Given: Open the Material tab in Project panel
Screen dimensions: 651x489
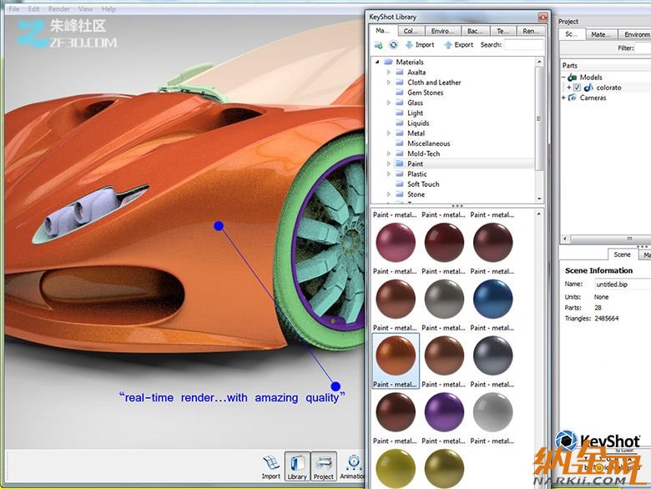Looking at the screenshot, I should tap(602, 35).
